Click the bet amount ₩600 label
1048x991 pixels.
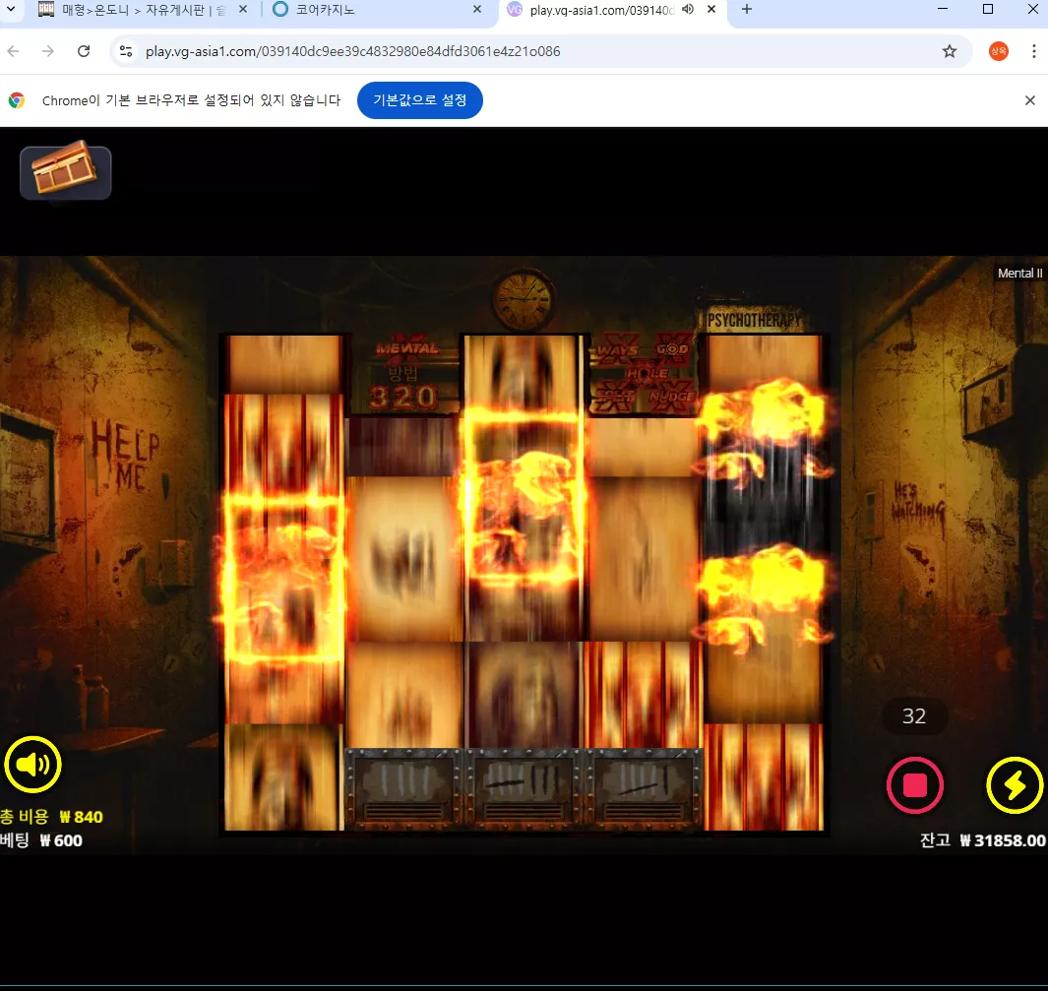pos(41,840)
